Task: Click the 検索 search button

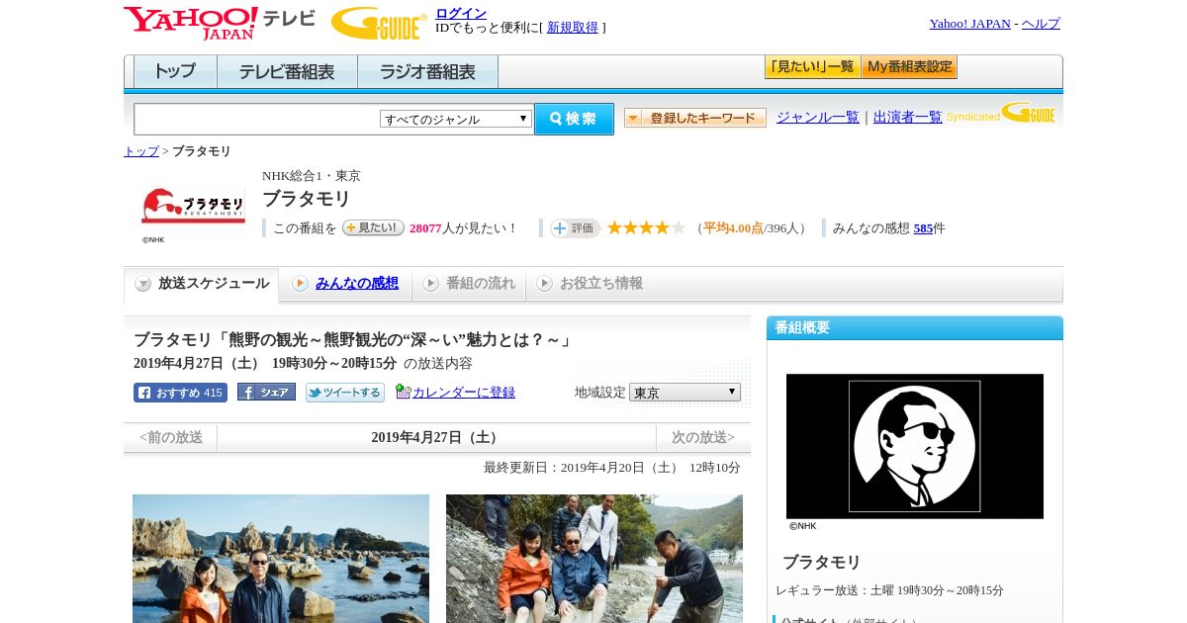Action: tap(574, 119)
